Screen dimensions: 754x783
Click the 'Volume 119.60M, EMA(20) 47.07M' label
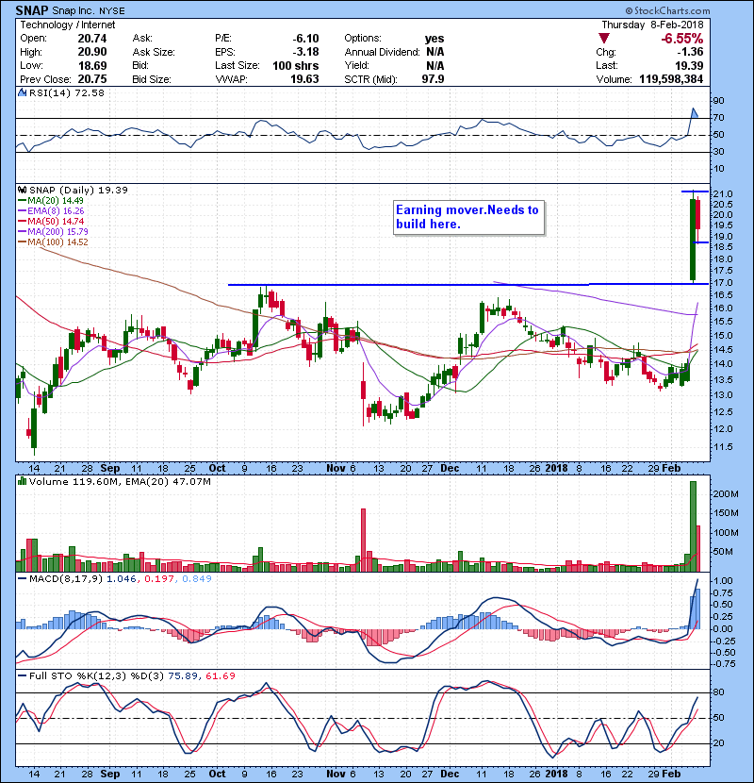(120, 481)
